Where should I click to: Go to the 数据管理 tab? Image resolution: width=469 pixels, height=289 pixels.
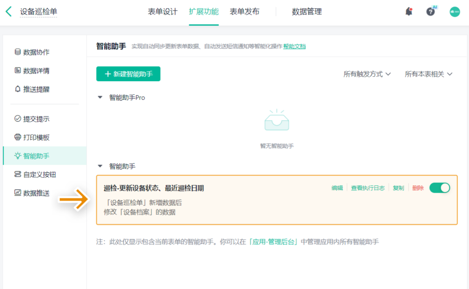(x=307, y=12)
